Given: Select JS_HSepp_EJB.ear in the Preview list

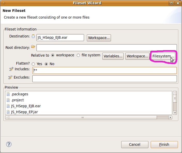Looking at the screenshot, I should click(26, 106).
